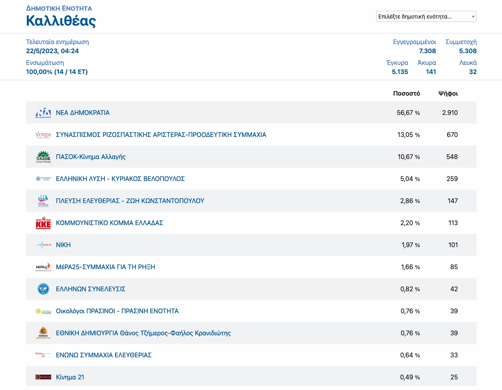Click the 85 votes cell
The height and width of the screenshot is (390, 502).
pyautogui.click(x=454, y=267)
